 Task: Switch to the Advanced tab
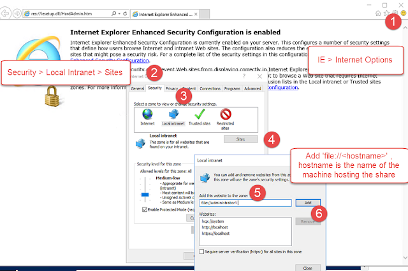point(252,88)
